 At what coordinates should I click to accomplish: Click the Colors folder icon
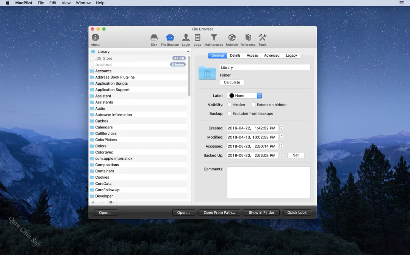[x=92, y=146]
